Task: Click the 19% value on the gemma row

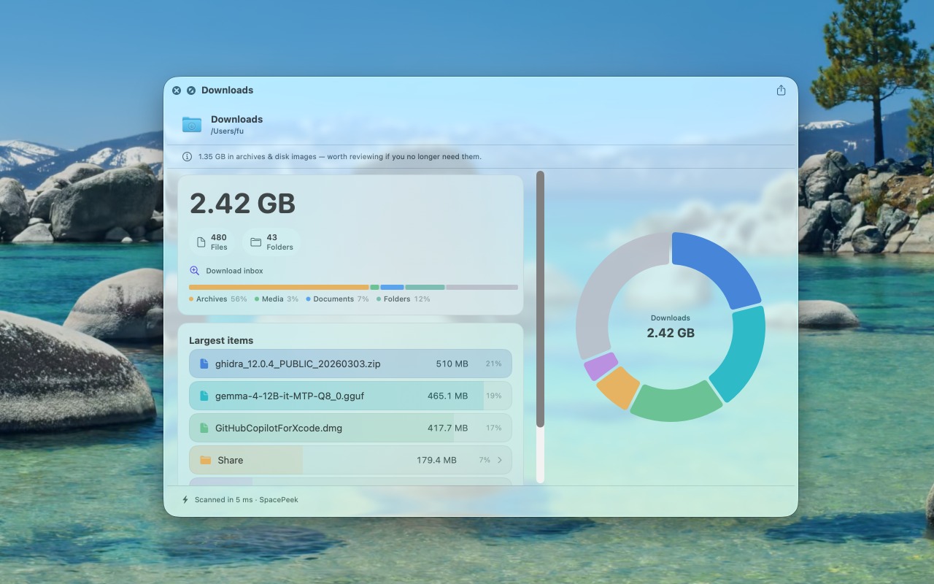Action: 493,396
